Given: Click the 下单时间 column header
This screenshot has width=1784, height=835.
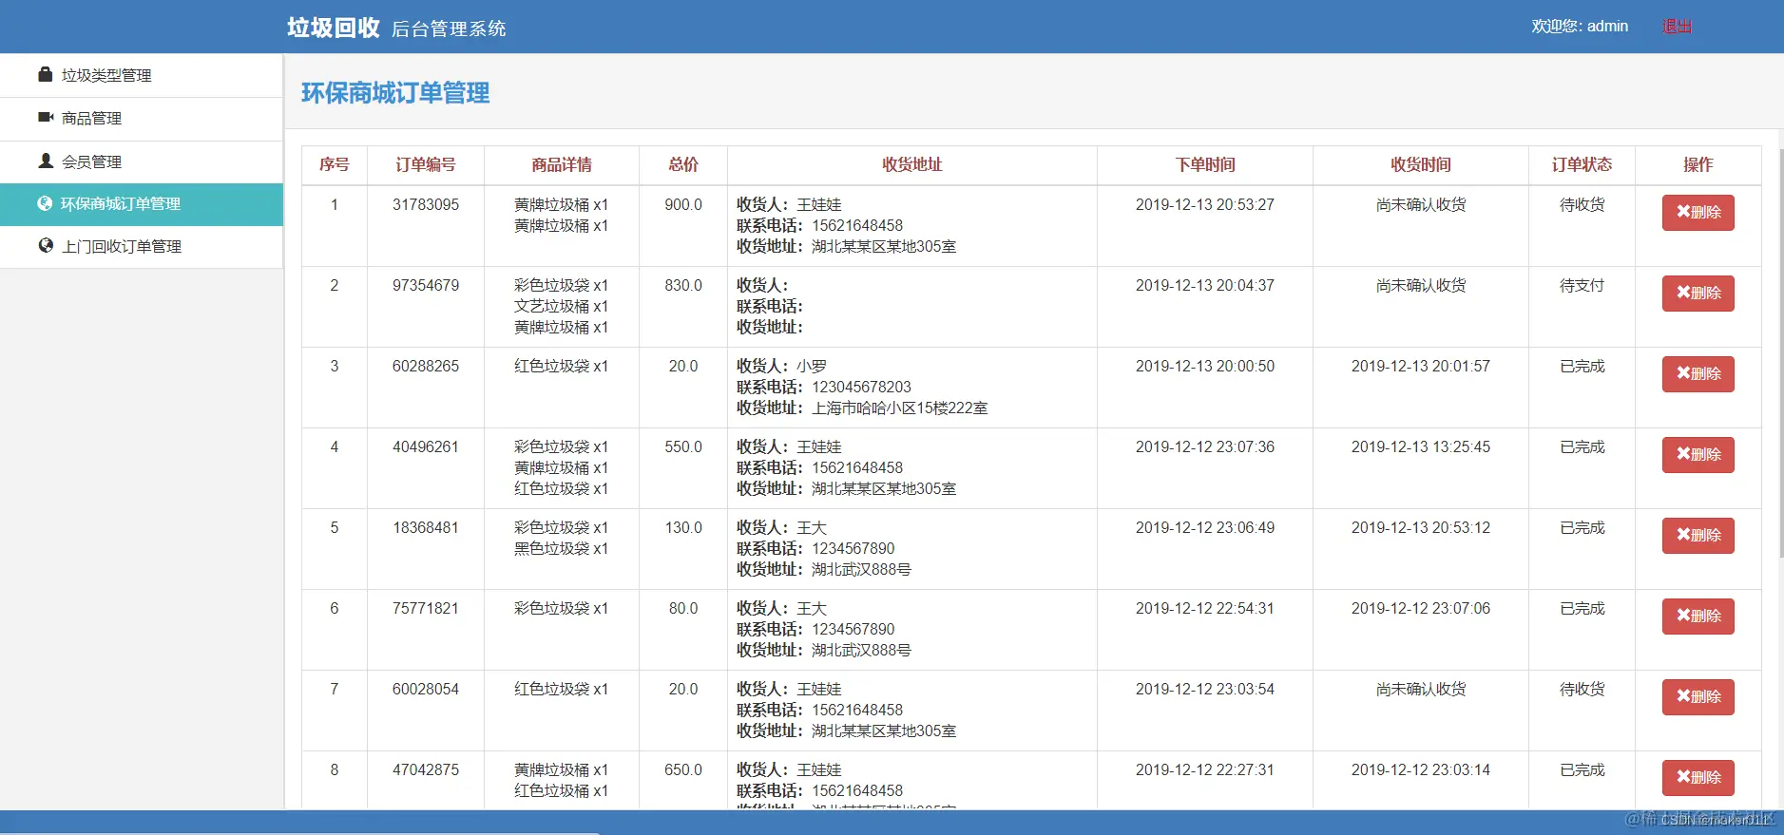Looking at the screenshot, I should click(1205, 164).
